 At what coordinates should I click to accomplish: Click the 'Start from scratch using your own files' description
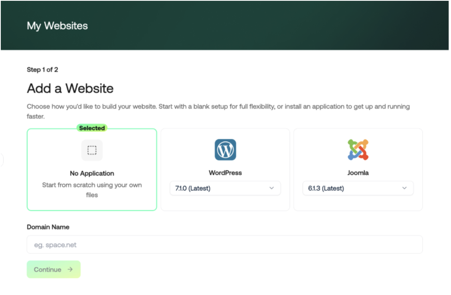tap(92, 190)
